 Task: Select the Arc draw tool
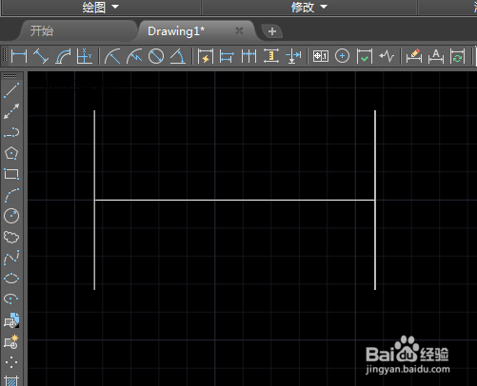coord(11,195)
